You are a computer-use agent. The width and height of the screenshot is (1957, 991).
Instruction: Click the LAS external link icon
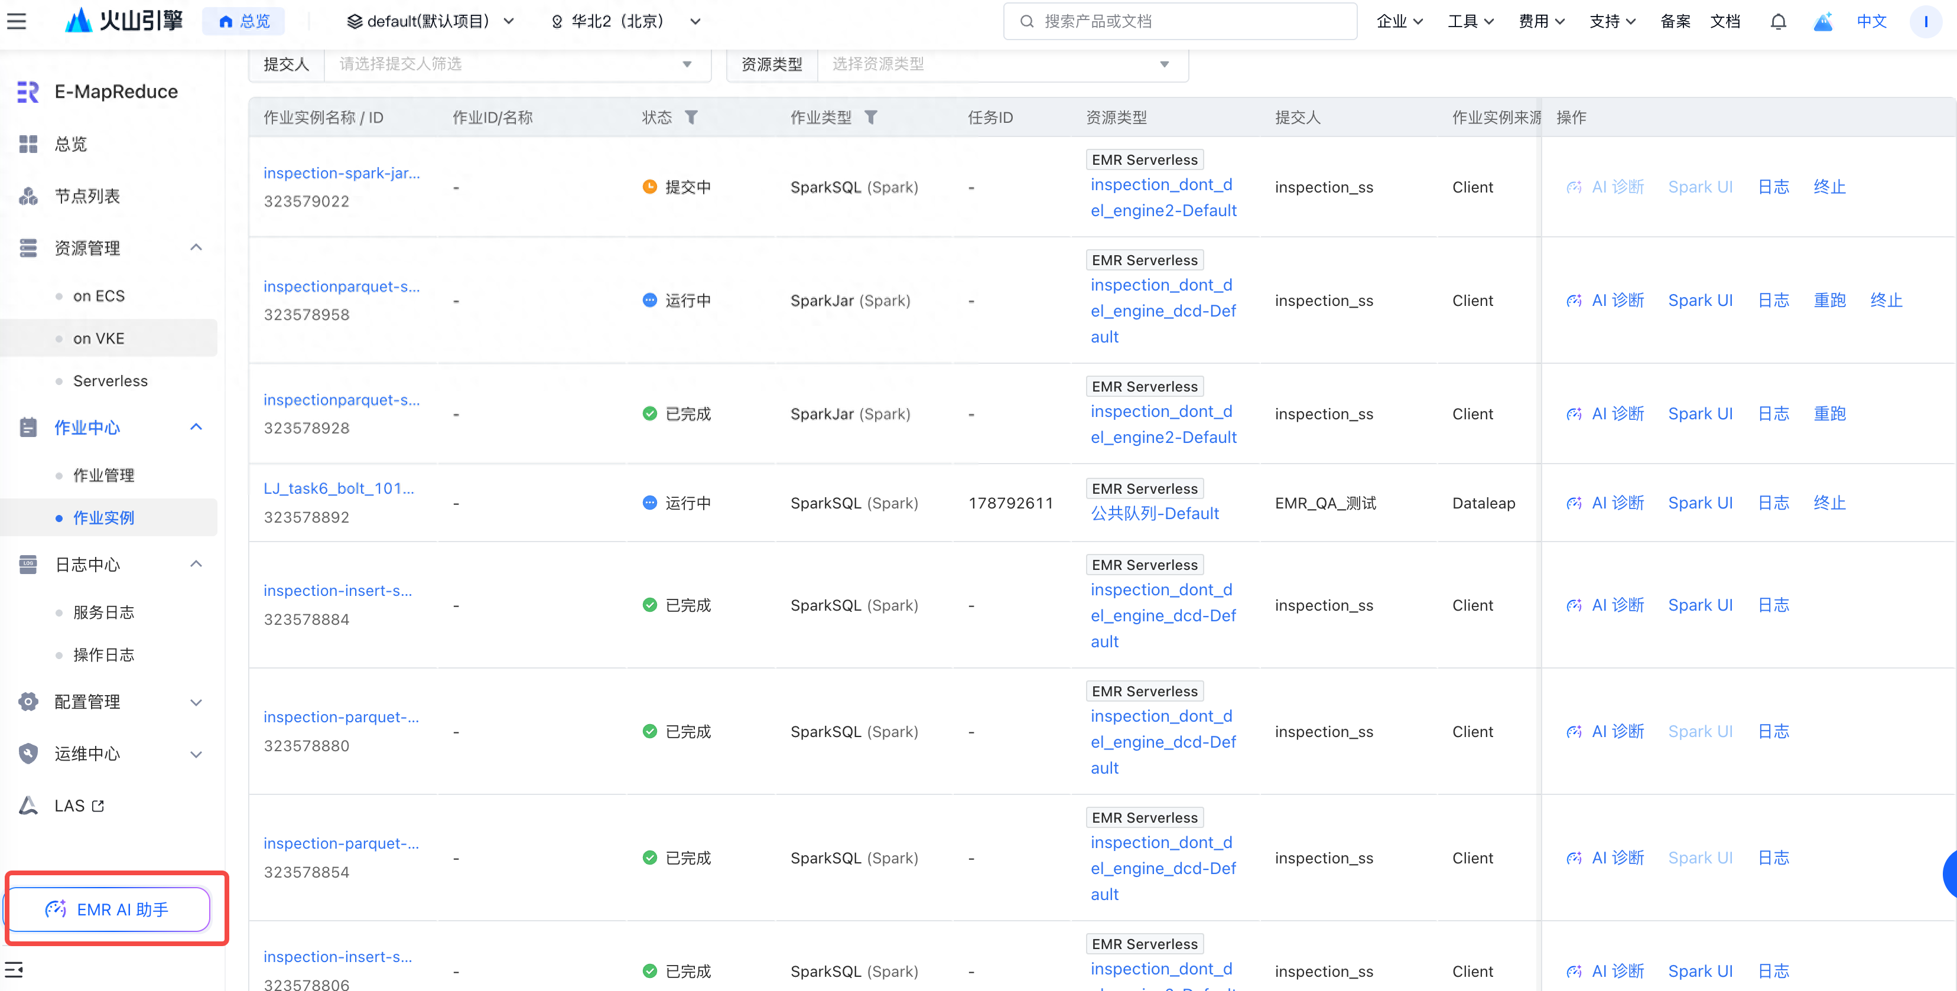pos(98,806)
